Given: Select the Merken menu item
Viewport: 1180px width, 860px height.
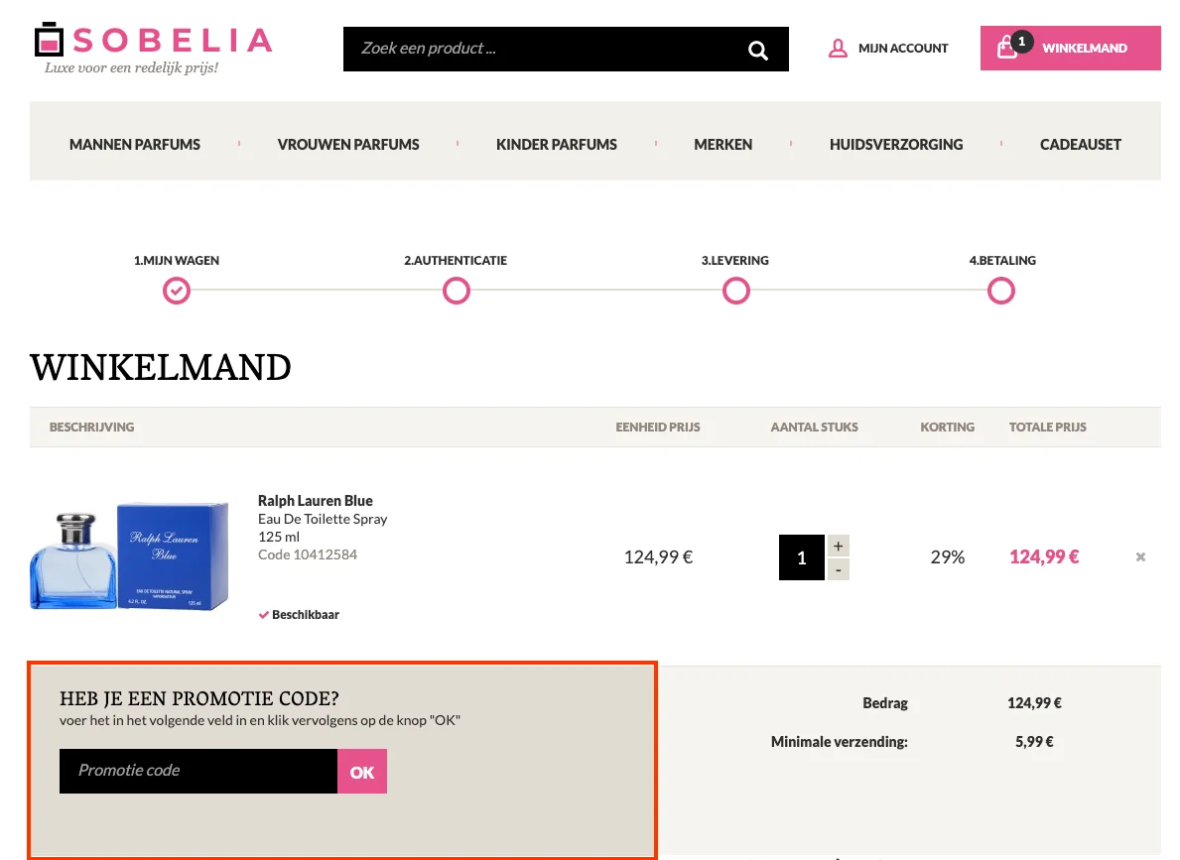Looking at the screenshot, I should pyautogui.click(x=722, y=145).
